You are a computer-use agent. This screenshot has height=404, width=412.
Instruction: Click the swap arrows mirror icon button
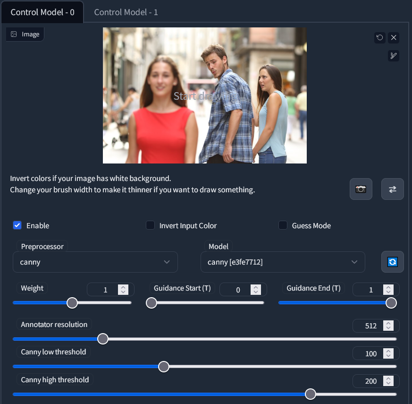(x=393, y=189)
